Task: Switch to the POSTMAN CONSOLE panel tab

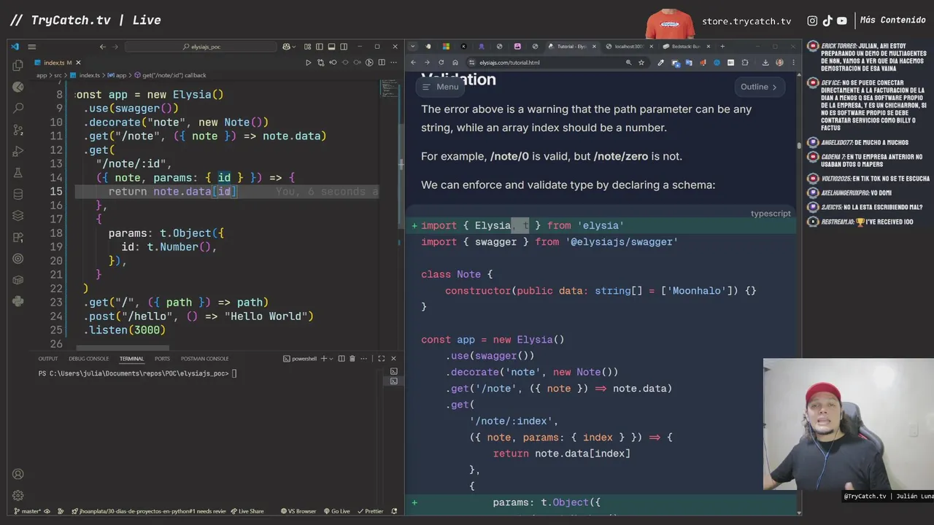Action: coord(205,359)
